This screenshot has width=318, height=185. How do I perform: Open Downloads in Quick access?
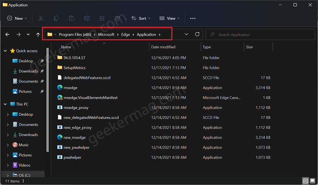(x=28, y=71)
